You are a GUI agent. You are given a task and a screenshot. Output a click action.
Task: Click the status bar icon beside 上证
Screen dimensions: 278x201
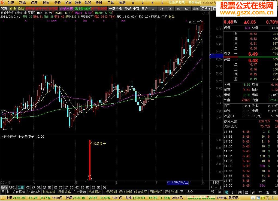tap(3, 198)
